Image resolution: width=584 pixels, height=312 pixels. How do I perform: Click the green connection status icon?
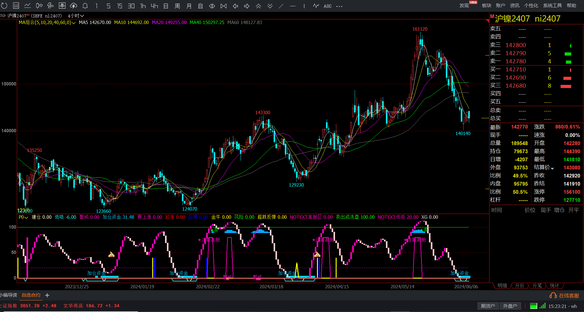click(533, 306)
